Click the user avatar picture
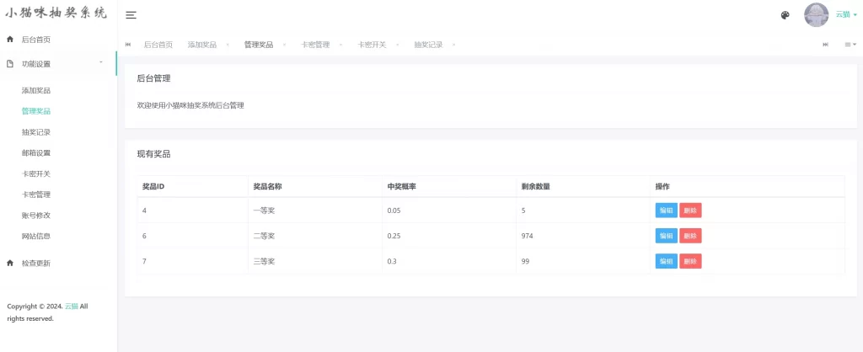The width and height of the screenshot is (863, 352). pos(816,15)
